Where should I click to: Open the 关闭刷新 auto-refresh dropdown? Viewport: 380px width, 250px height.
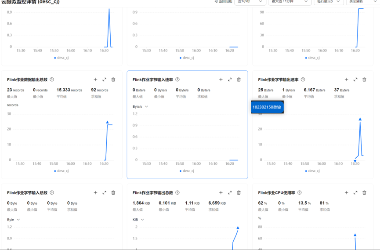[363, 2]
